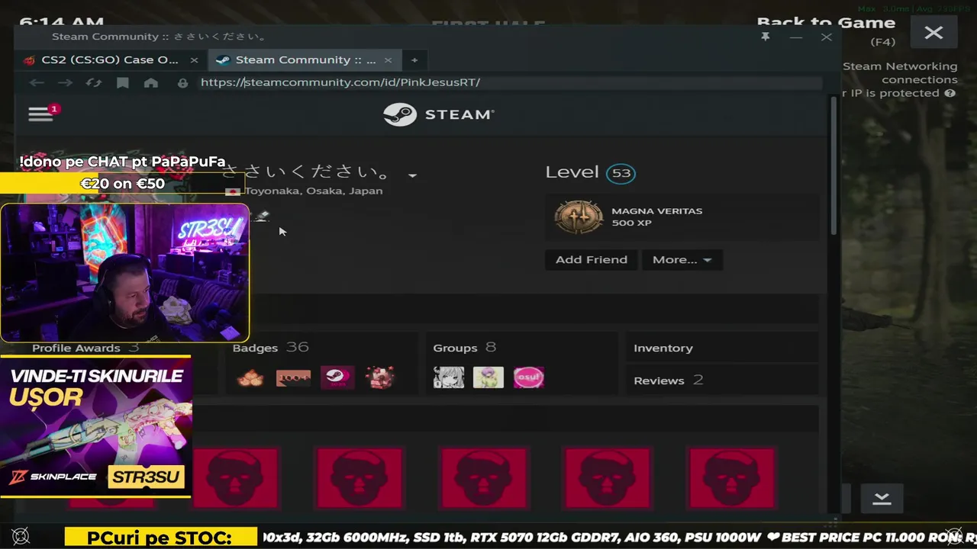Click the Add Friend button
Image resolution: width=977 pixels, height=549 pixels.
(592, 260)
